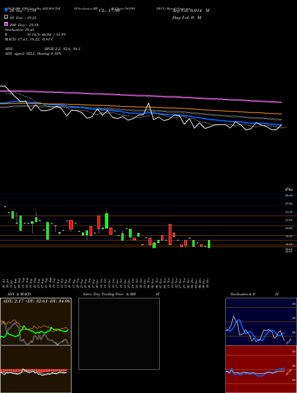Click the 18.35 price axis label
297x393 pixels.
pos(289,236)
